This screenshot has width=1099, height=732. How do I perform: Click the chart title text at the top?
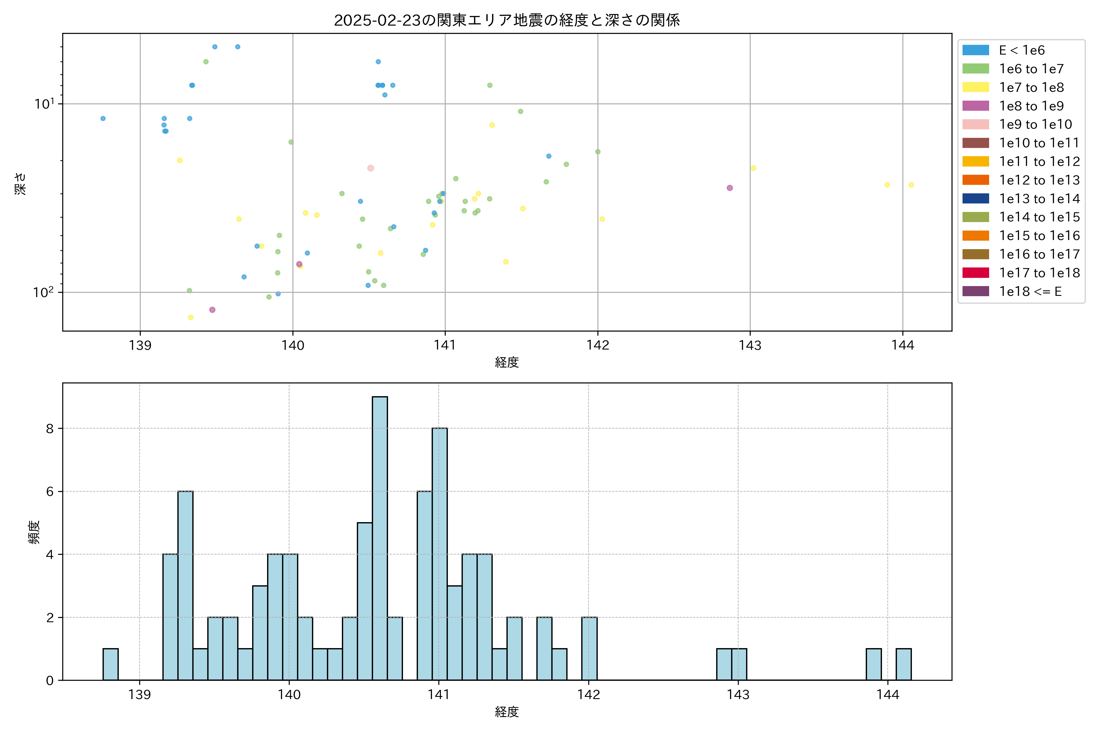tap(506, 20)
